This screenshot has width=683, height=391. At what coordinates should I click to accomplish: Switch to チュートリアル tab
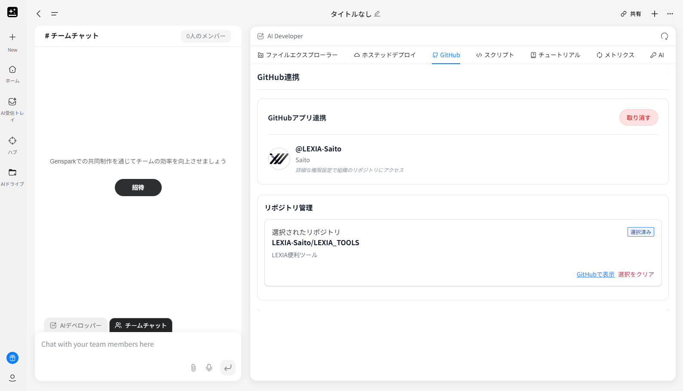[x=555, y=55]
